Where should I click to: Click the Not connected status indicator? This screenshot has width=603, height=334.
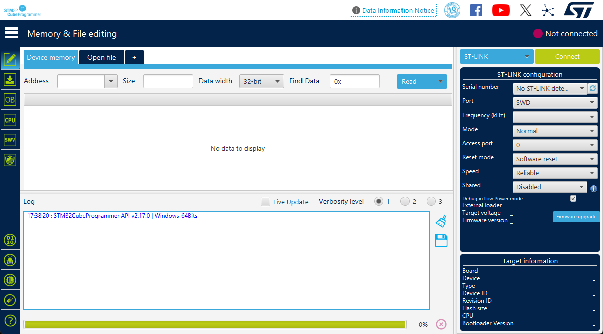(x=565, y=34)
